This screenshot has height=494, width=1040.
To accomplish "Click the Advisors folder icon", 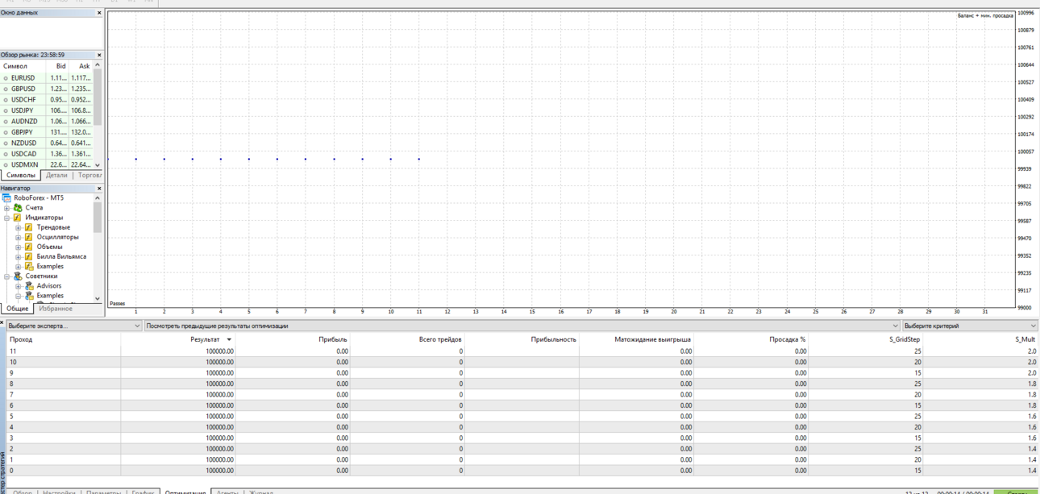I will 29,285.
